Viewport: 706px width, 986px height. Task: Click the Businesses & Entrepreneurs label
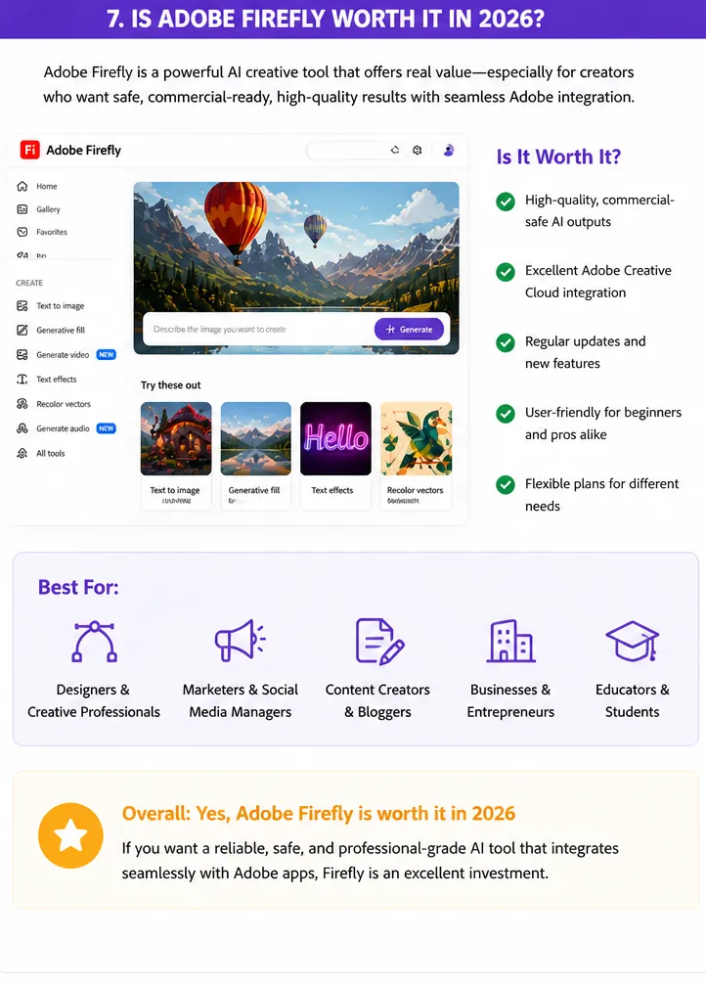click(510, 701)
